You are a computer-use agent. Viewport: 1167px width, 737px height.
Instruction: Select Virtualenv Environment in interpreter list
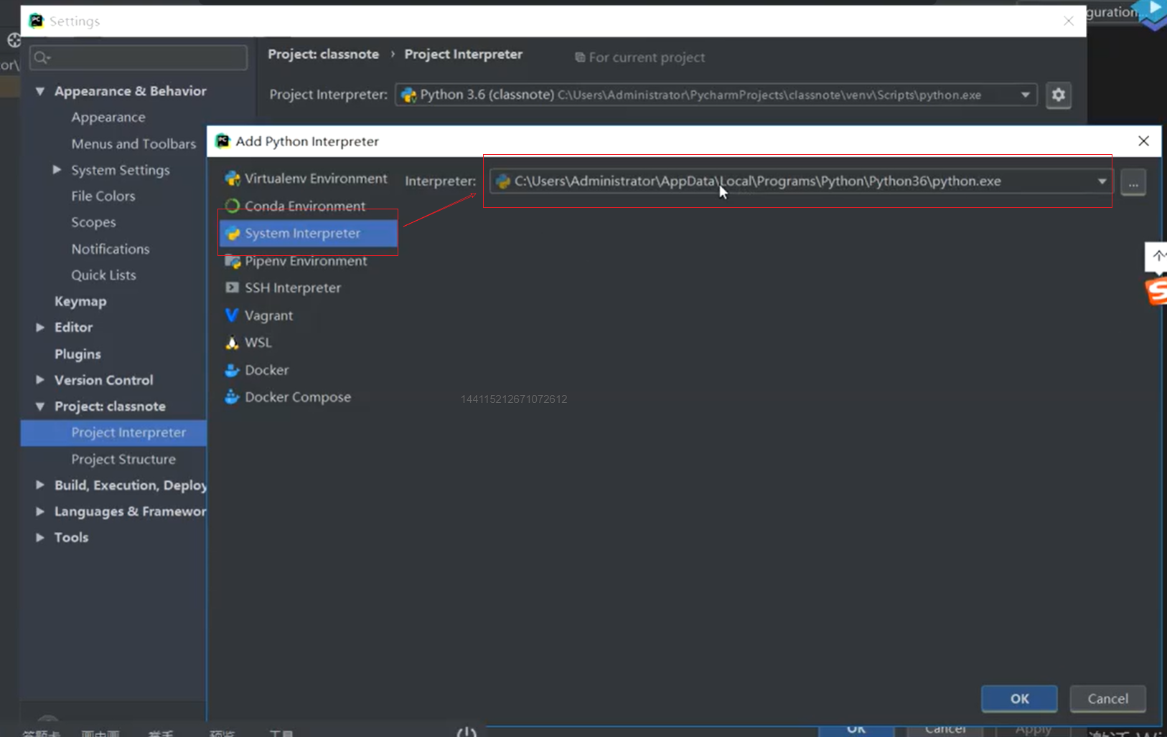point(306,179)
